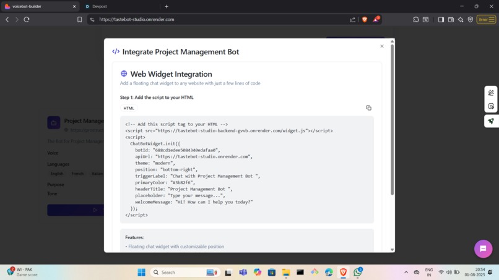499x280 pixels.
Task: Open Task View on taskbar
Action: pyautogui.click(x=228, y=273)
